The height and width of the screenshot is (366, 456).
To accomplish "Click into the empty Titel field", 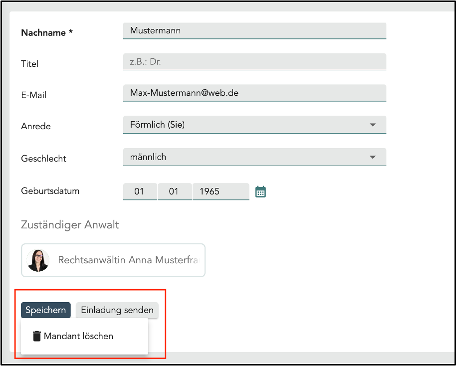I will (254, 62).
